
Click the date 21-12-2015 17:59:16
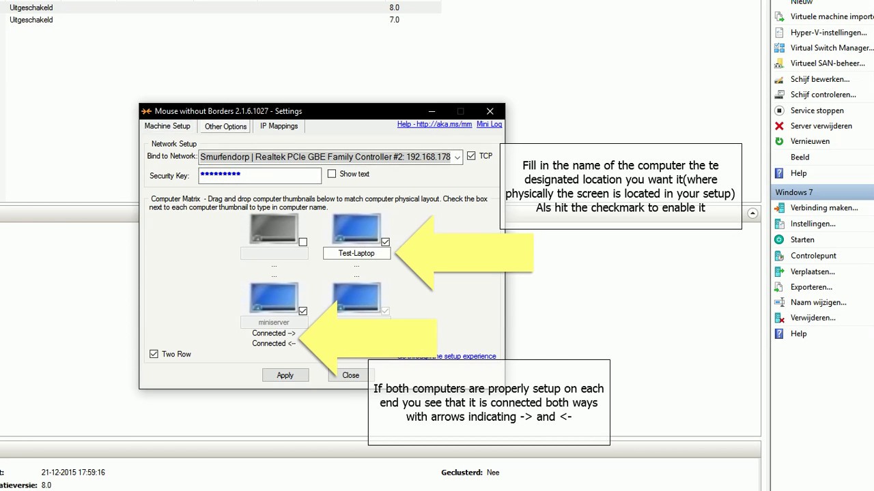(x=73, y=472)
